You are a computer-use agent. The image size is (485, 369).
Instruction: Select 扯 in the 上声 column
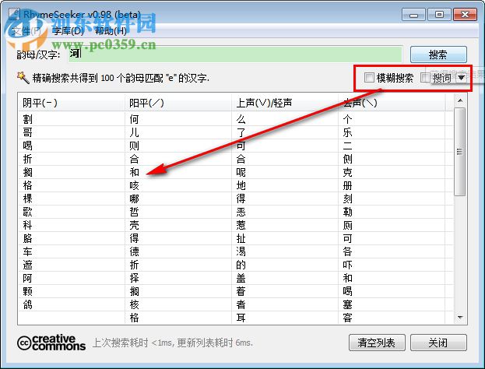tap(241, 238)
